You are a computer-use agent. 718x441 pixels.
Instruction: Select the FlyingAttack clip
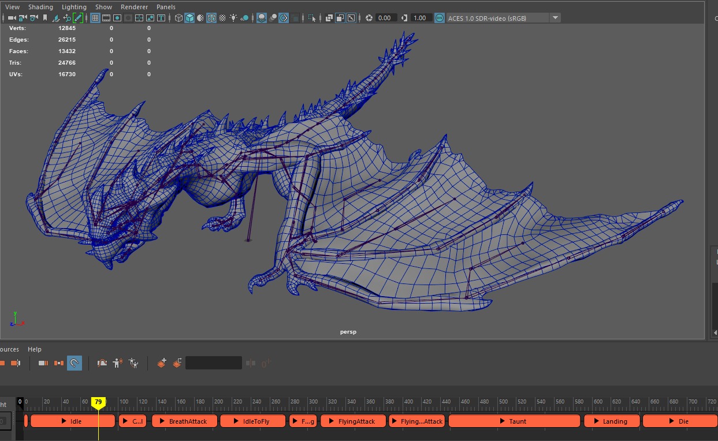(x=353, y=421)
